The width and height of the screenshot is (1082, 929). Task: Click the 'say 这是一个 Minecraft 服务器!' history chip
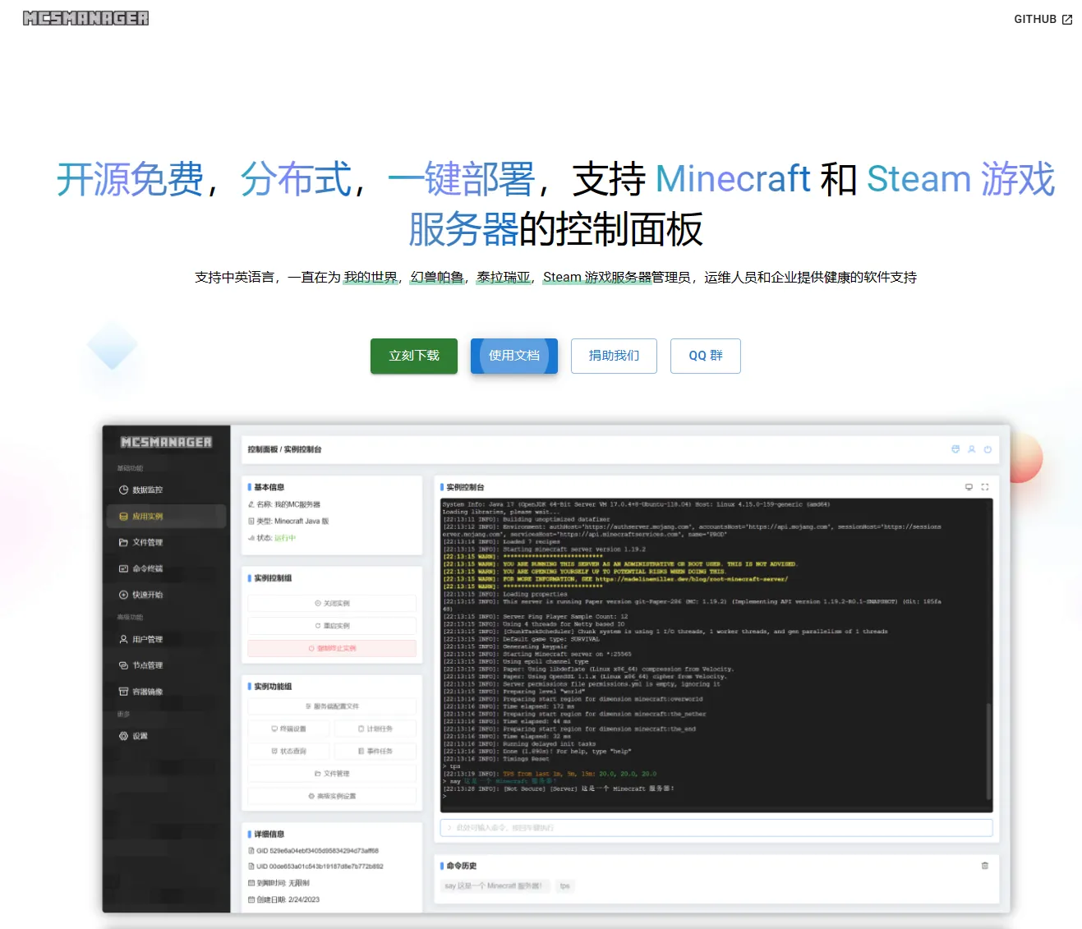click(494, 886)
